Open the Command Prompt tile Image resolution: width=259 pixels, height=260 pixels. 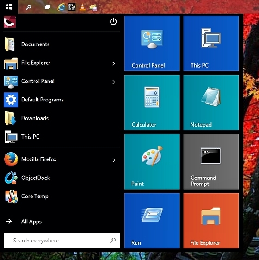tap(211, 162)
